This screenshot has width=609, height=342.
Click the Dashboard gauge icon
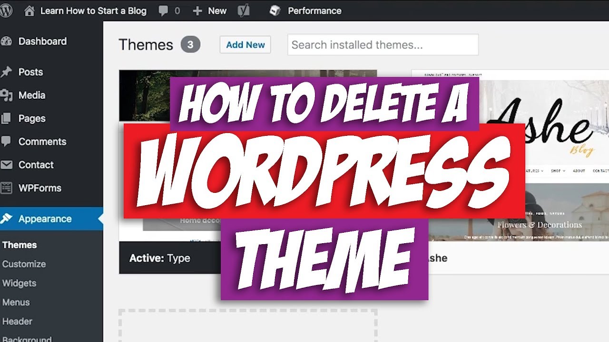tap(6, 41)
